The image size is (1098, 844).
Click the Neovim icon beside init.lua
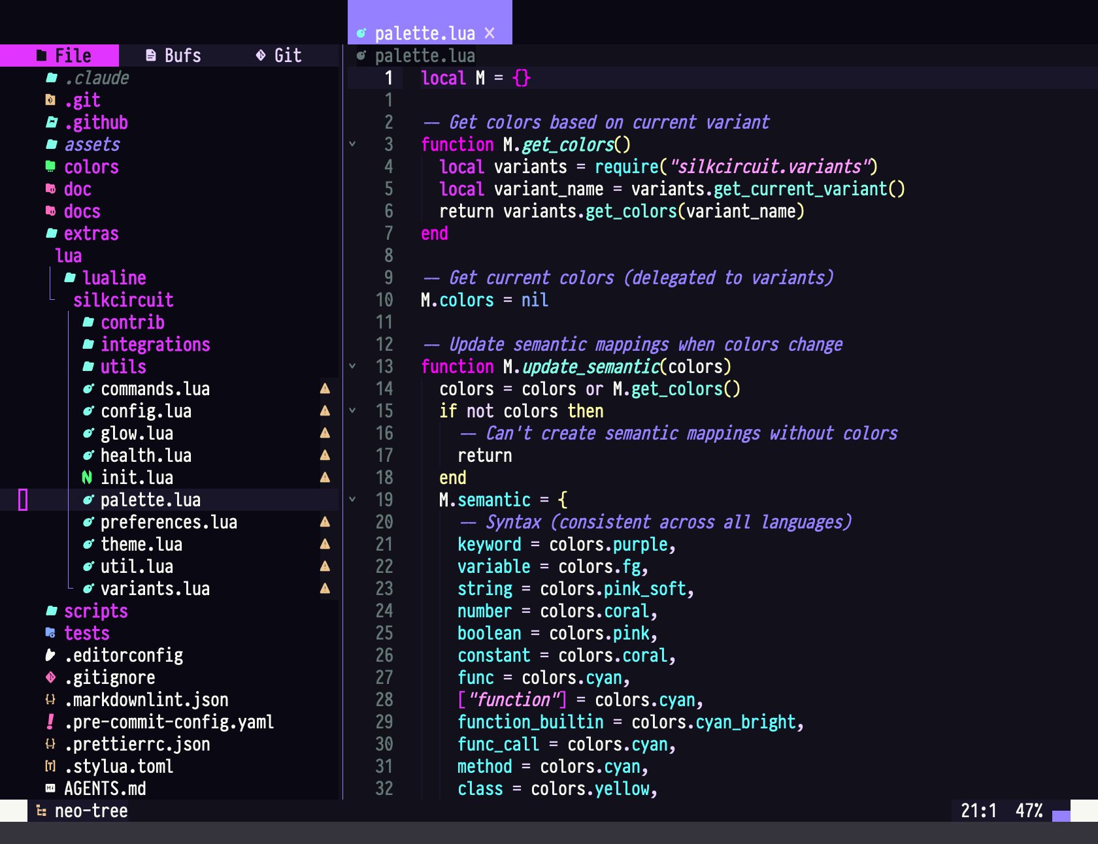[87, 478]
